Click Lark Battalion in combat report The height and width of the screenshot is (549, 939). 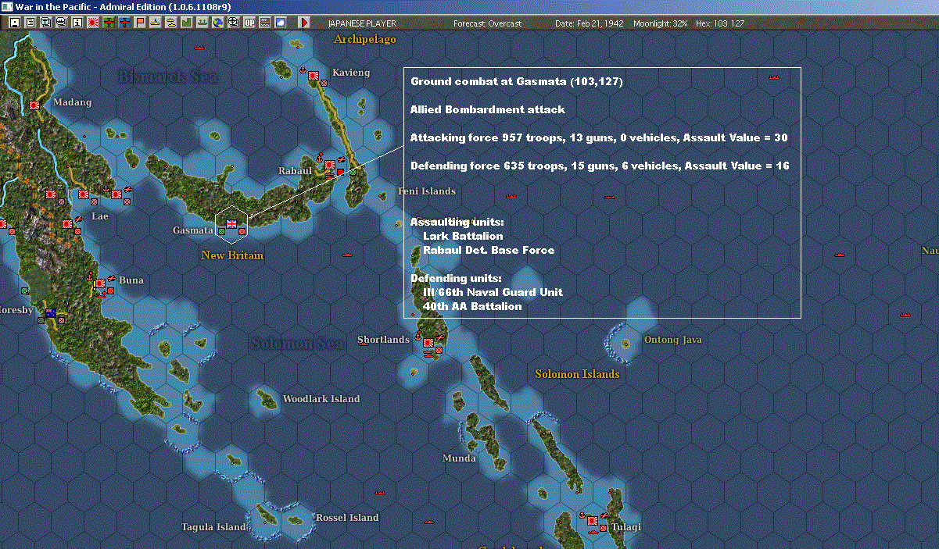[463, 236]
